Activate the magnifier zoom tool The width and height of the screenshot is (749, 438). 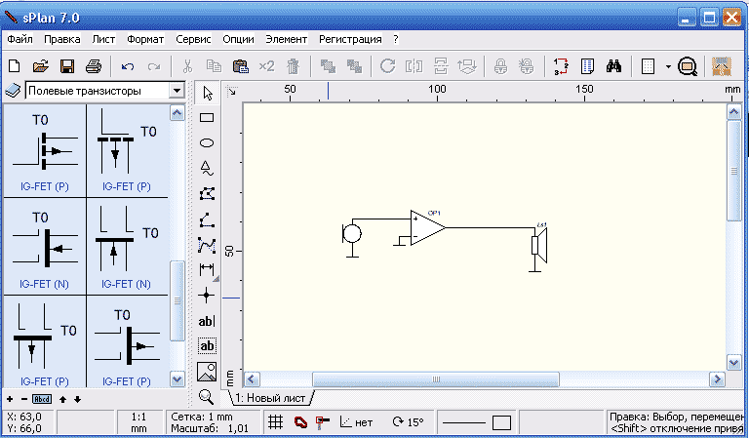click(207, 396)
